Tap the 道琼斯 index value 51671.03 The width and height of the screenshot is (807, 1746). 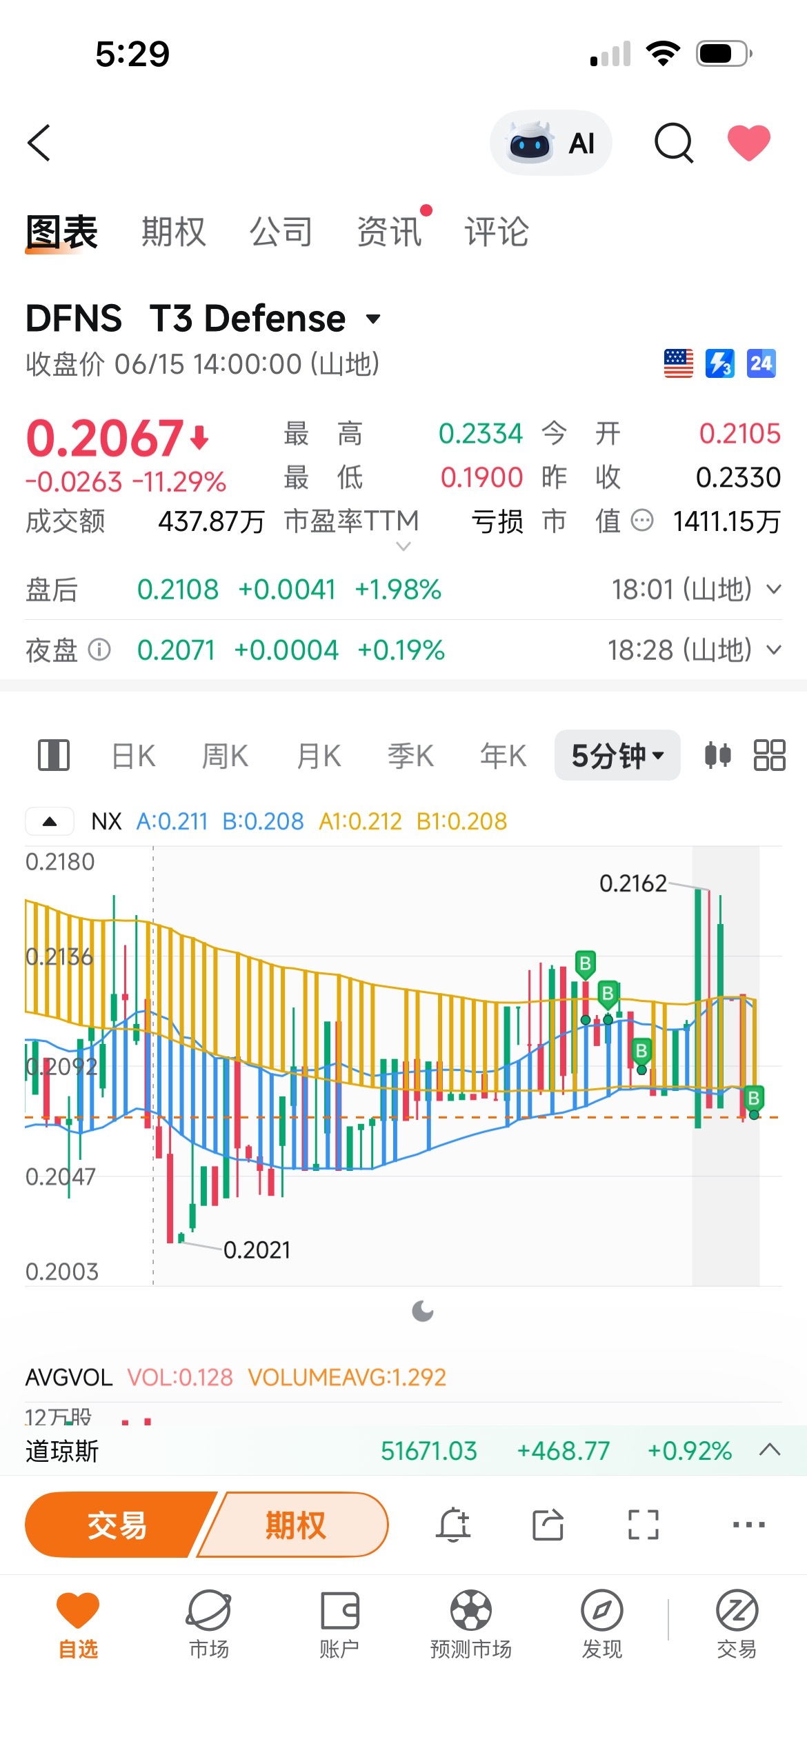coord(429,1451)
